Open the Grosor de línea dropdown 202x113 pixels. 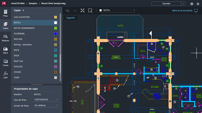(x=46, y=105)
